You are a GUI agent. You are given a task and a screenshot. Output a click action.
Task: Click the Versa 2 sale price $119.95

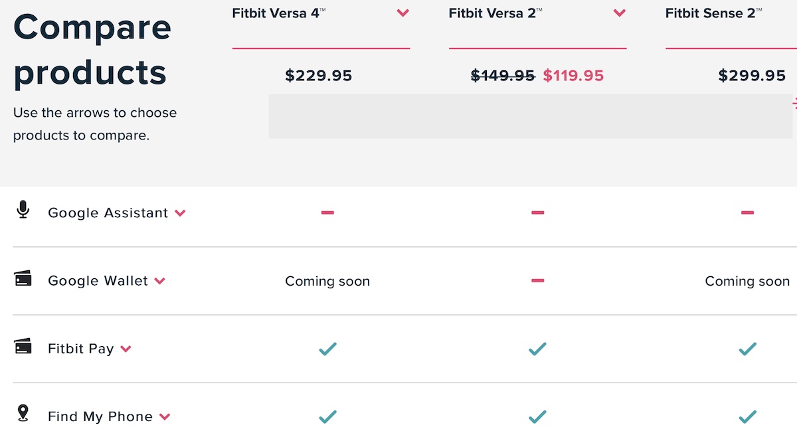[x=573, y=76]
